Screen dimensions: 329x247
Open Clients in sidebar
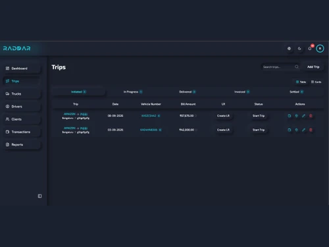(x=22, y=119)
